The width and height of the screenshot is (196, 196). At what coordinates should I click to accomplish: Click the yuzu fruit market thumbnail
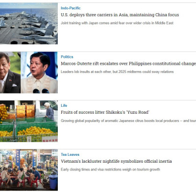[29, 121]
